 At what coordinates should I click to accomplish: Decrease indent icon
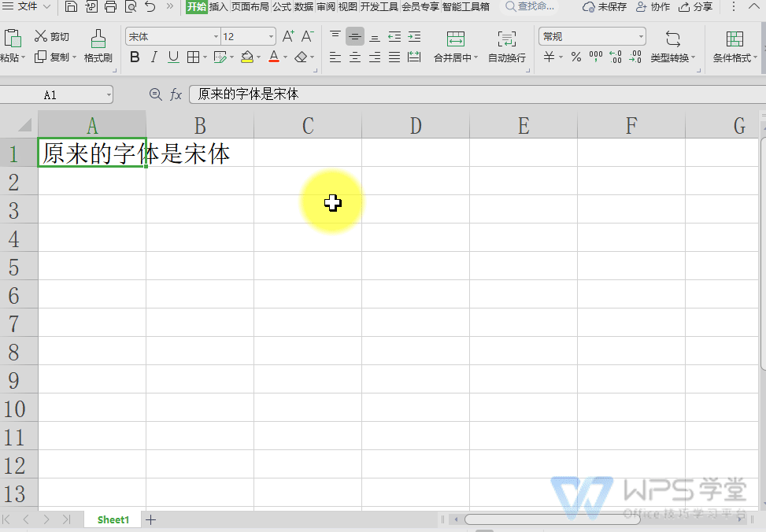[394, 36]
